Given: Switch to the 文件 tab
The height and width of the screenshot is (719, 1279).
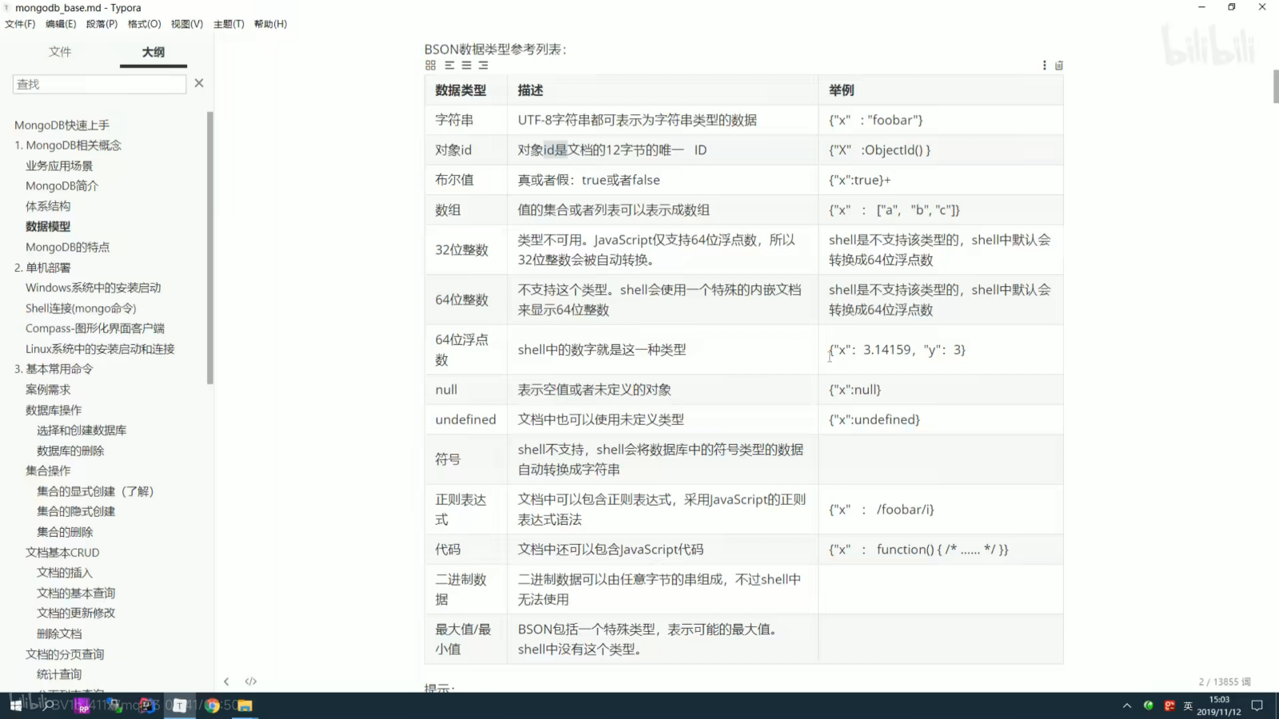Looking at the screenshot, I should 61,51.
